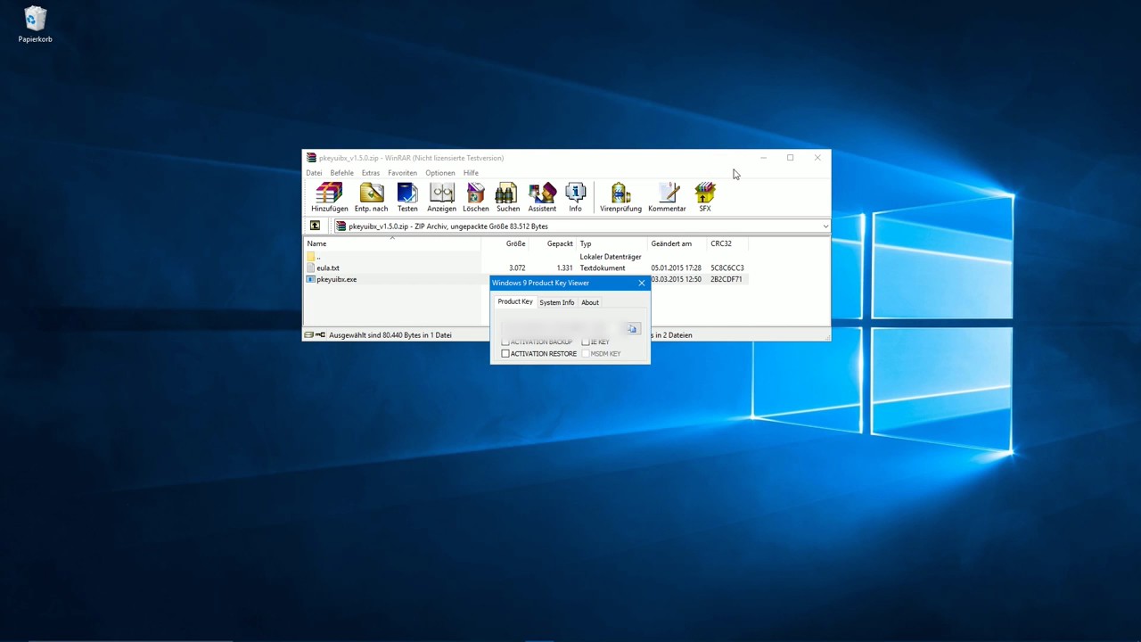
Task: Open the Hilfe menu
Action: tap(471, 173)
